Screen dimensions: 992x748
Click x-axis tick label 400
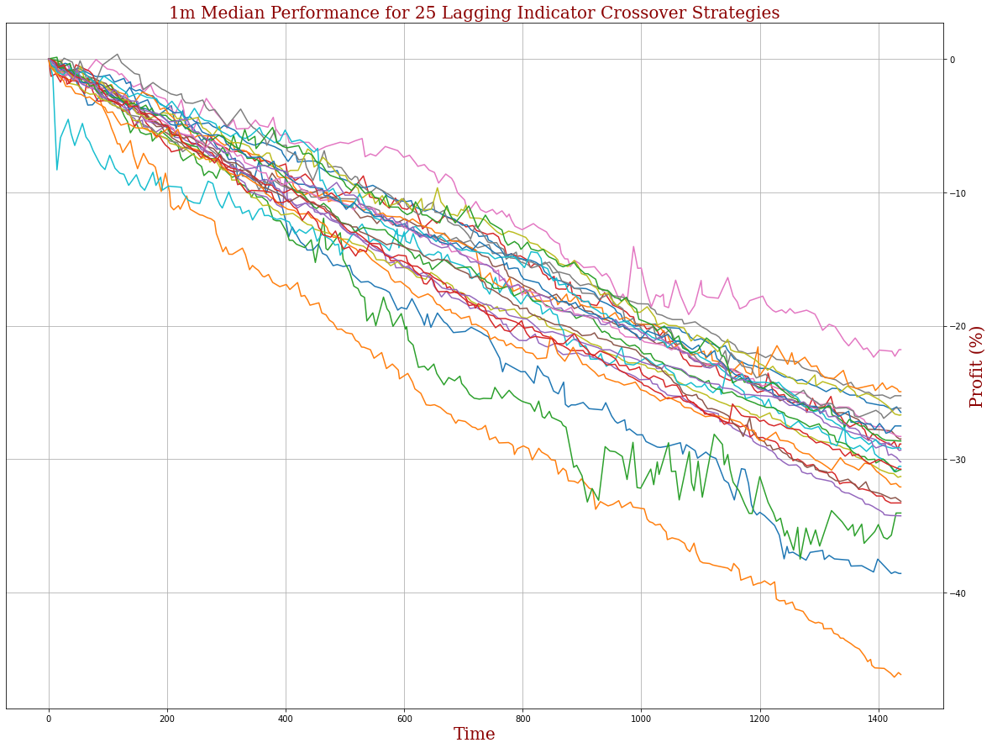pyautogui.click(x=286, y=719)
